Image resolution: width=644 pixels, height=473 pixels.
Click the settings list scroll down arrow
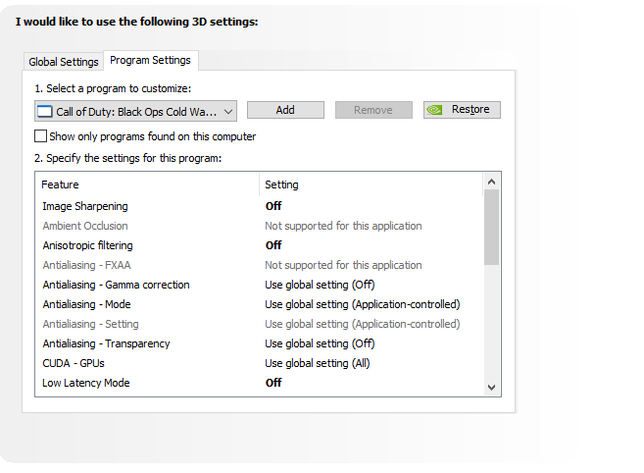coord(492,387)
